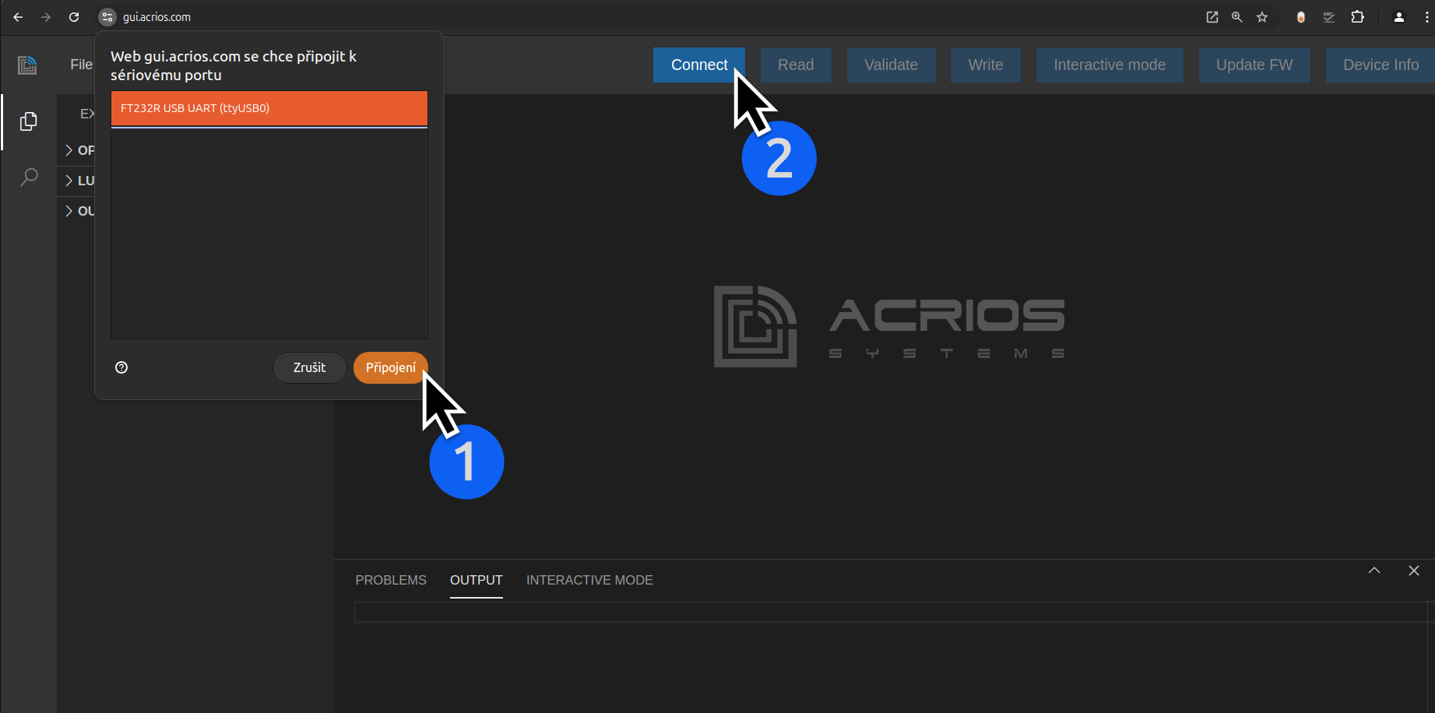Click the ACRIOS logo icon top-left

tap(27, 65)
